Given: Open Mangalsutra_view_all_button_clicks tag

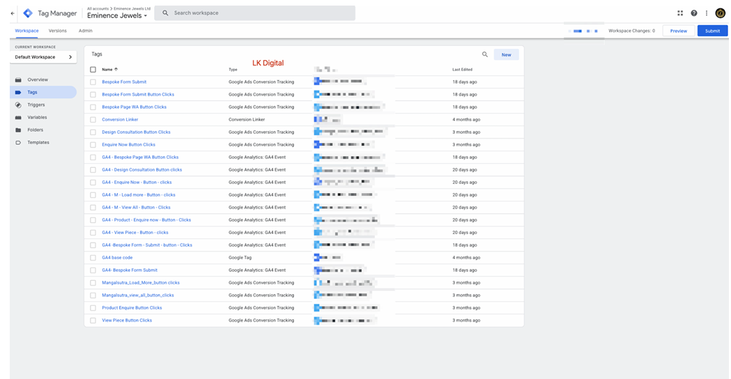Looking at the screenshot, I should click(x=138, y=295).
